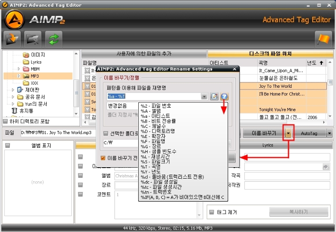
Task: Sort by 아티스트 column header
Action: click(x=233, y=63)
